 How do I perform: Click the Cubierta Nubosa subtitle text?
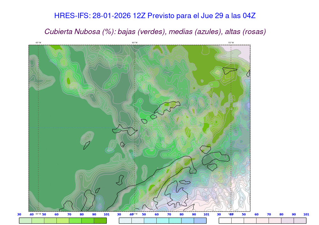pos(155,32)
